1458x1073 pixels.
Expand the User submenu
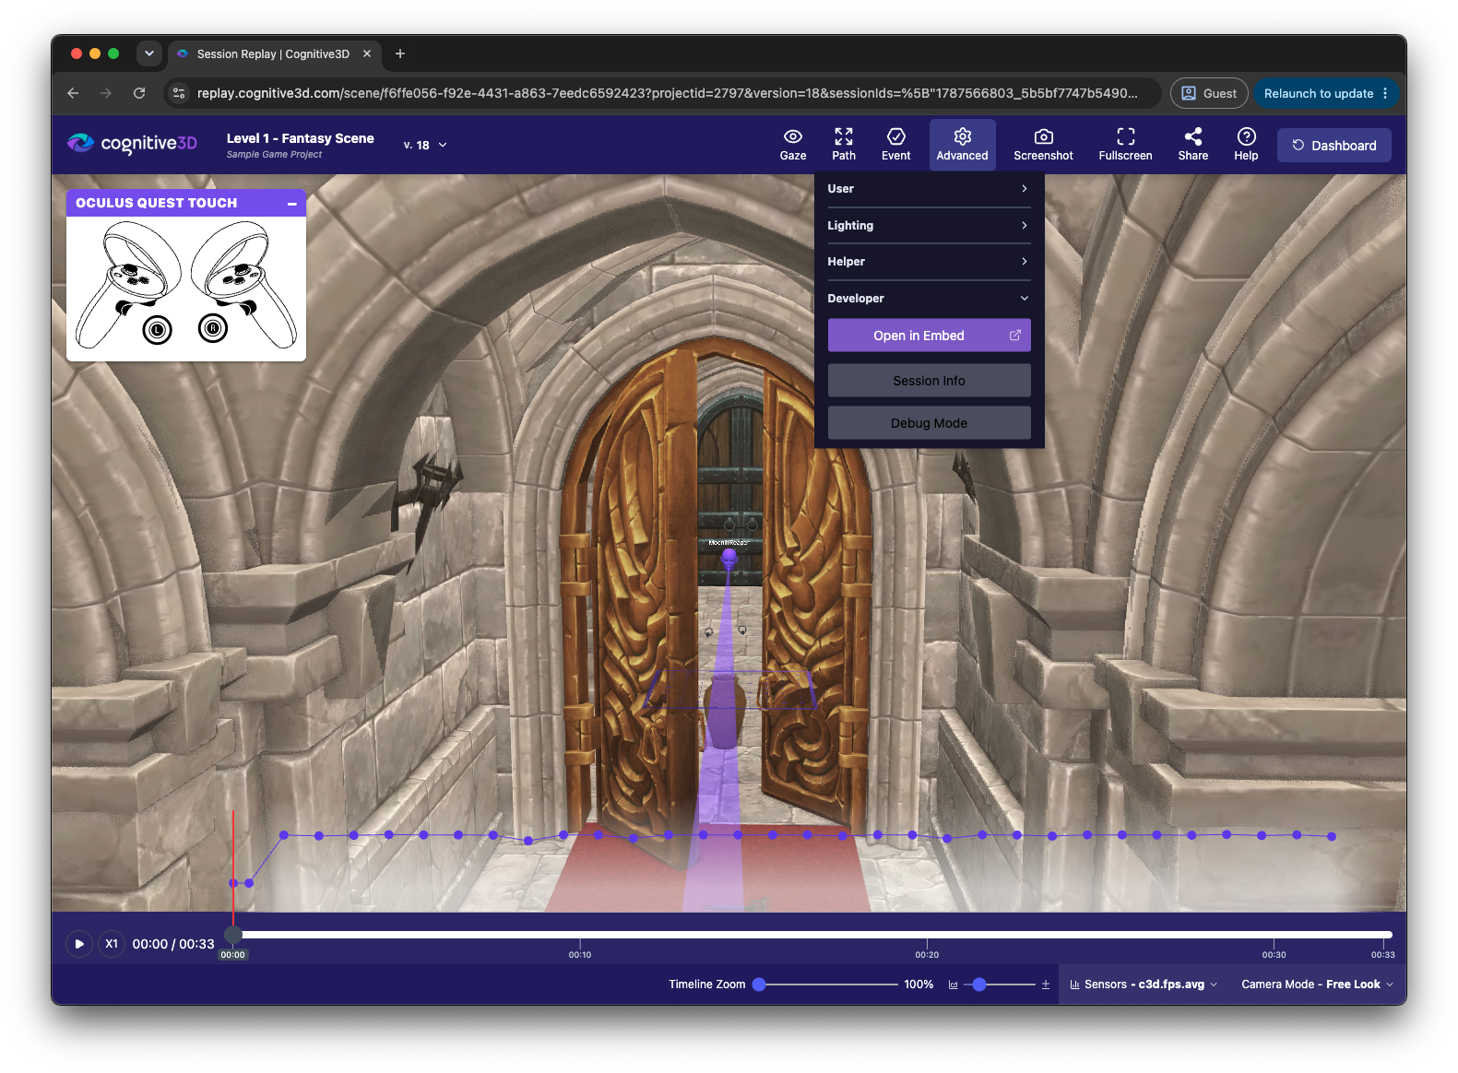click(x=929, y=189)
